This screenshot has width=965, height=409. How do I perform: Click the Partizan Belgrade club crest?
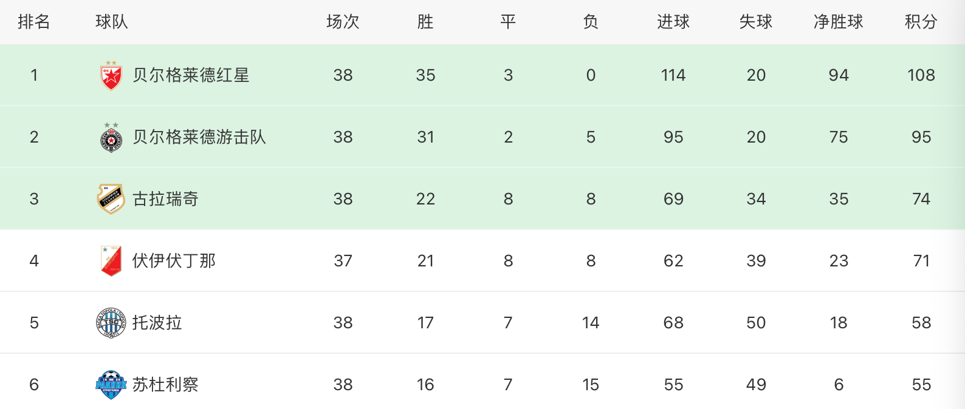[111, 138]
